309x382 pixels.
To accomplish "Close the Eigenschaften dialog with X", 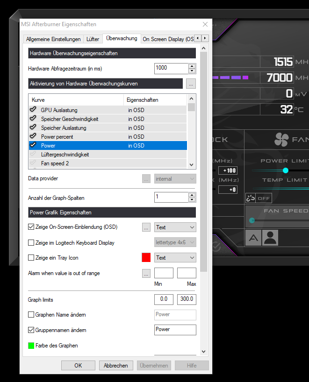I will (x=205, y=24).
